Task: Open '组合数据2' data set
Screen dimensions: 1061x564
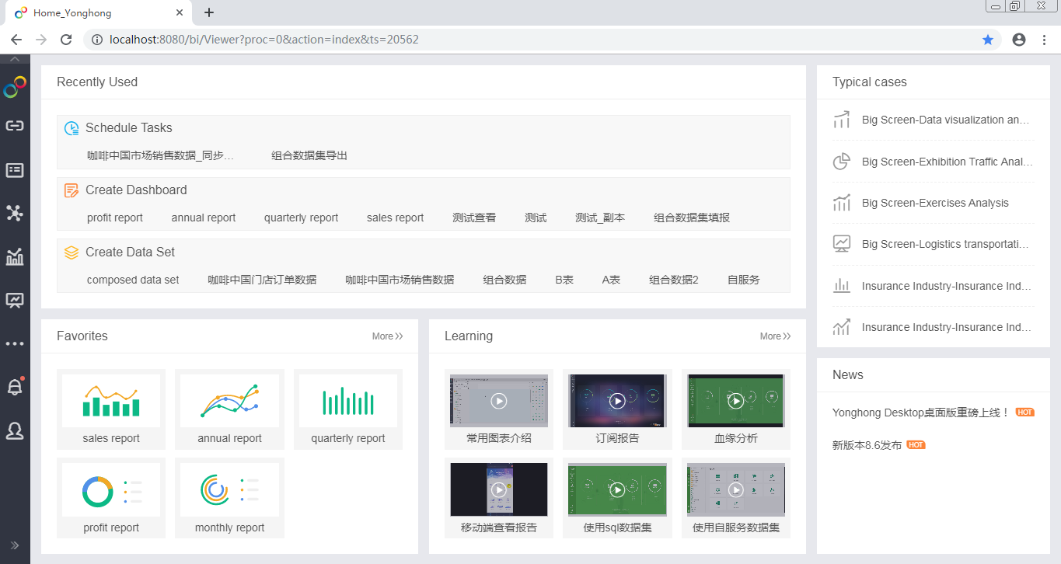Action: pos(674,280)
